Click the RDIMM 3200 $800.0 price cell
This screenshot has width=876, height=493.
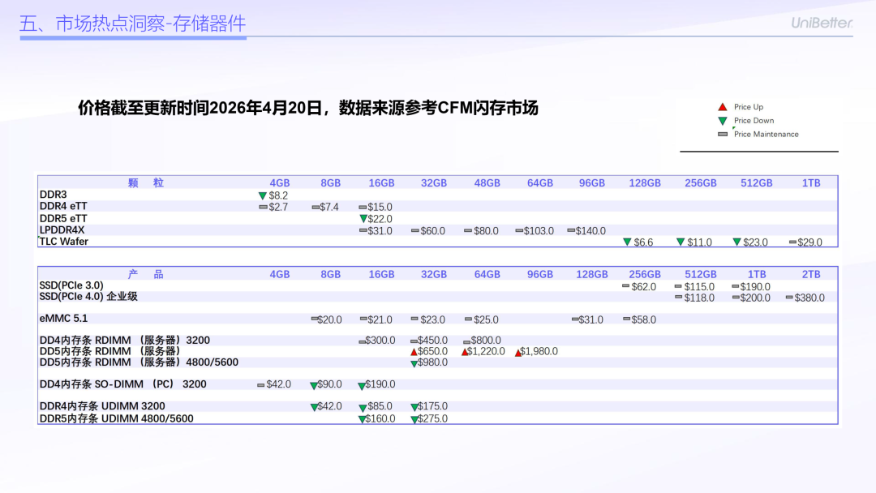pyautogui.click(x=486, y=341)
